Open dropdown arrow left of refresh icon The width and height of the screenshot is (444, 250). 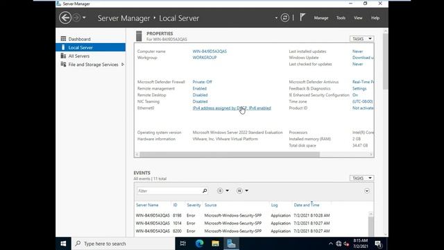tap(276, 18)
